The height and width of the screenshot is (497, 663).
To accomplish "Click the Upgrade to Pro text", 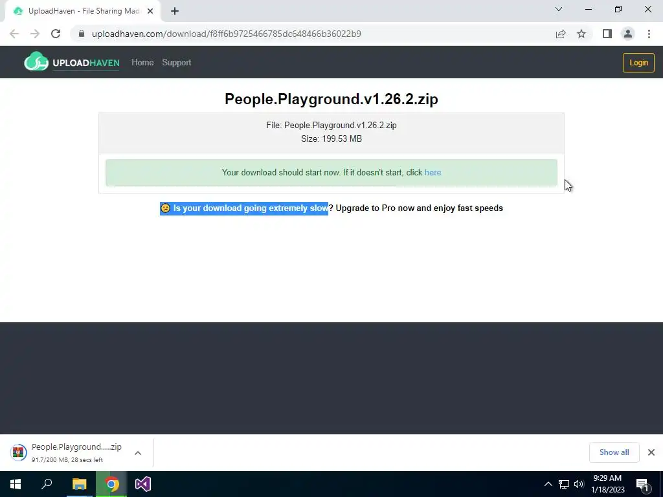I will pyautogui.click(x=419, y=208).
